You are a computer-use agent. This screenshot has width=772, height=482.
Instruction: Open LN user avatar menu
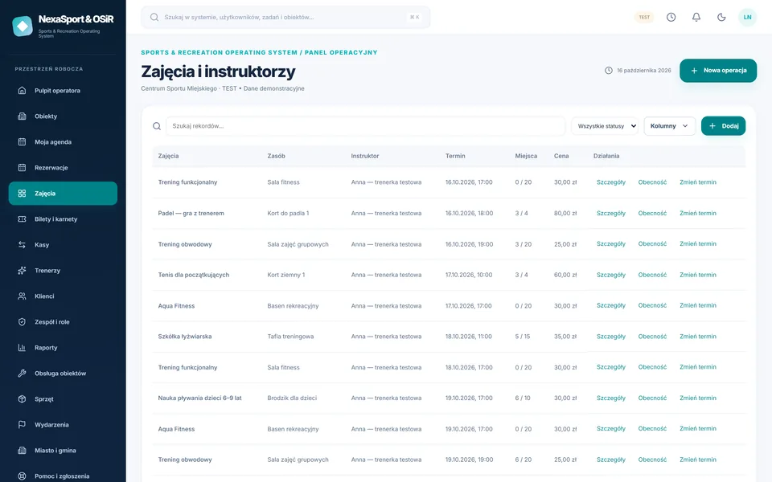pyautogui.click(x=747, y=17)
